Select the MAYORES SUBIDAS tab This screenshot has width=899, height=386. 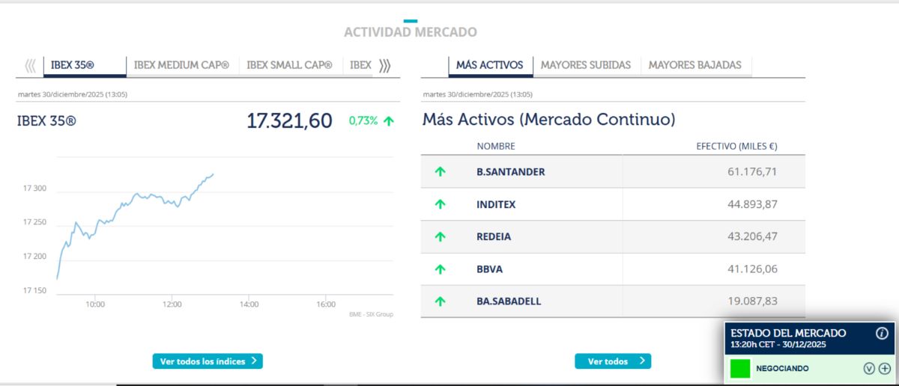pos(586,65)
